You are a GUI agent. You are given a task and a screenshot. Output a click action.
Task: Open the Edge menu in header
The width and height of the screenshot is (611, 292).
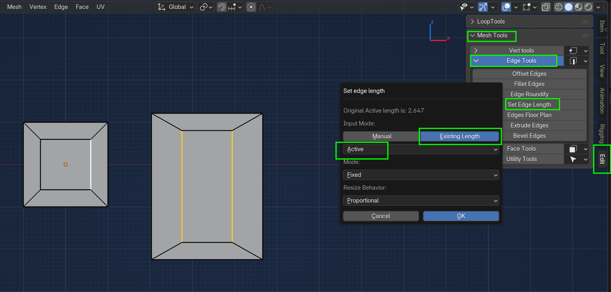[61, 7]
